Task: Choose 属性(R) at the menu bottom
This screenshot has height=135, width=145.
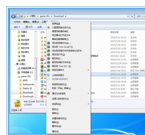Action: 69,131
